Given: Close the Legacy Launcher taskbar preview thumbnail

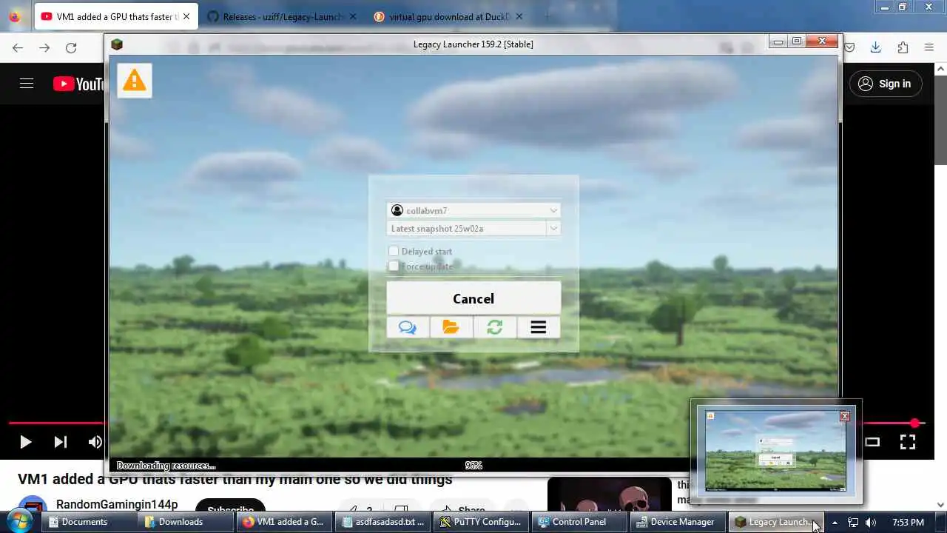Looking at the screenshot, I should [x=845, y=416].
